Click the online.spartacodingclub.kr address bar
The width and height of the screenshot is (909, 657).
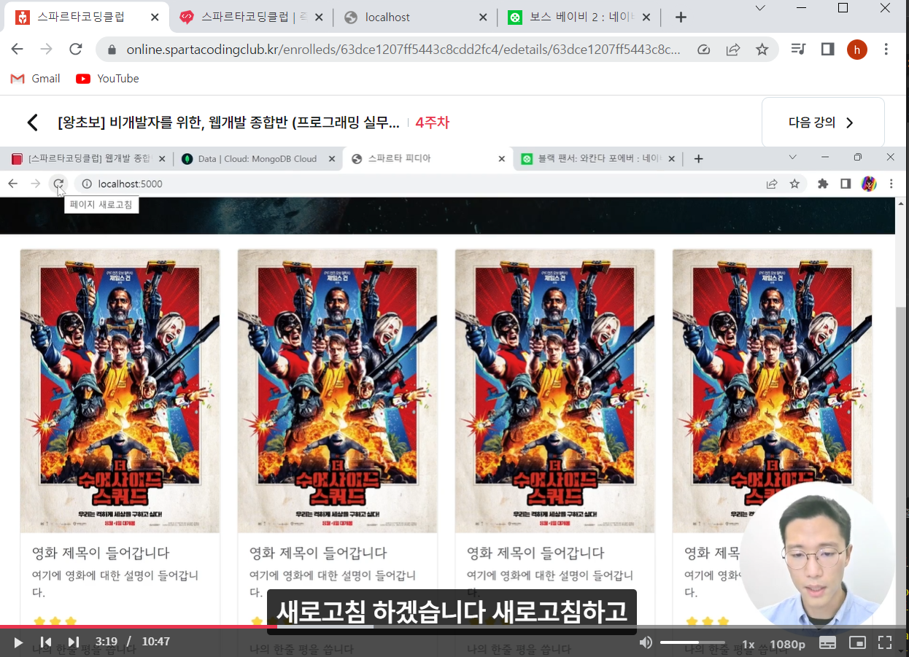403,50
